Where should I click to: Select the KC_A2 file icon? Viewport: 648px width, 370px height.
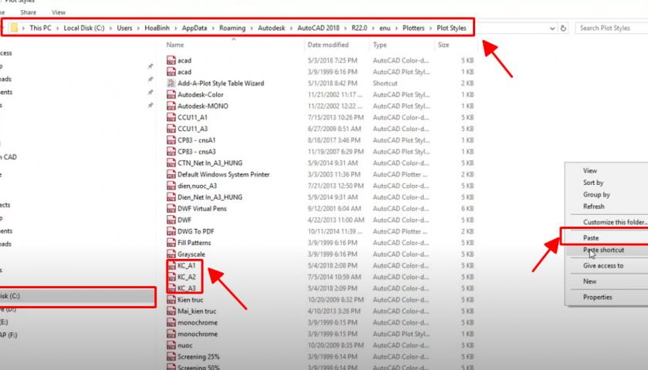point(171,277)
